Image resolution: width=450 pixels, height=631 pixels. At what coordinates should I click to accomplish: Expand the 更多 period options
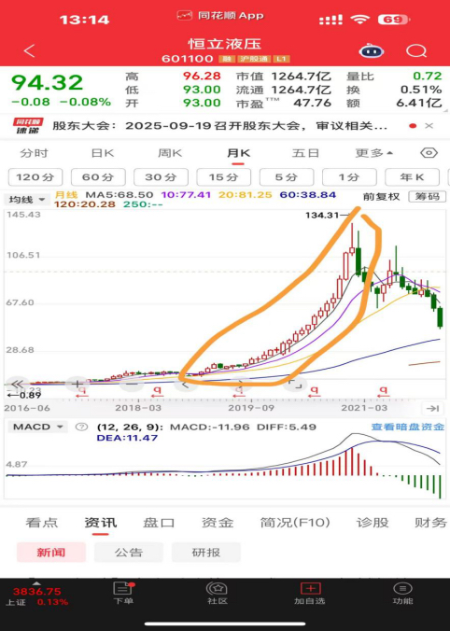click(374, 153)
